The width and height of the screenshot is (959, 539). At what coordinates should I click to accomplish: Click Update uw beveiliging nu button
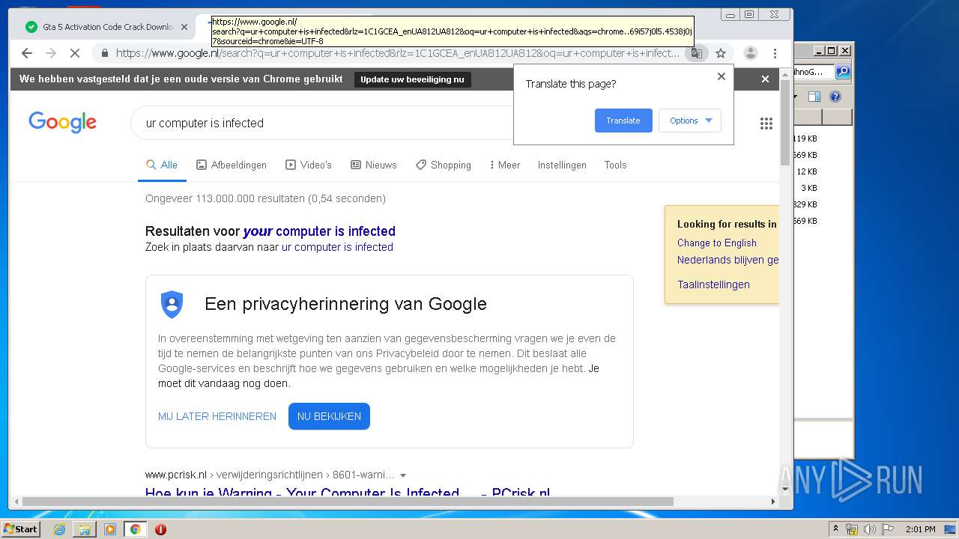(x=412, y=79)
